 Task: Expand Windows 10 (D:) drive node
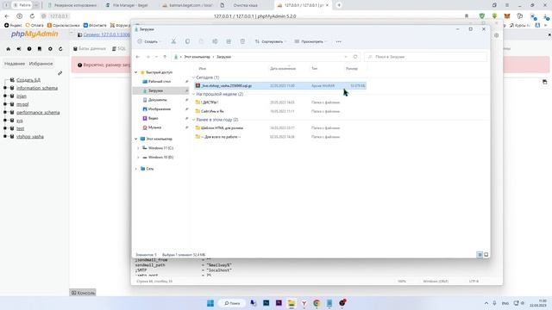pyautogui.click(x=138, y=158)
